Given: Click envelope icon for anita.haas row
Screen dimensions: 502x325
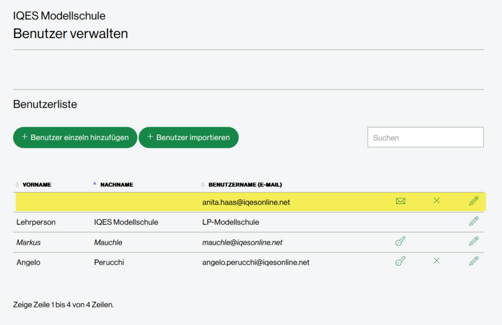Looking at the screenshot, I should [401, 201].
